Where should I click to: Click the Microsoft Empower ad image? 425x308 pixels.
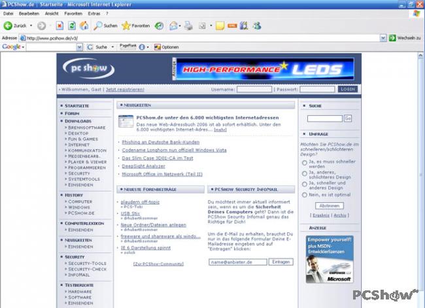click(x=330, y=259)
